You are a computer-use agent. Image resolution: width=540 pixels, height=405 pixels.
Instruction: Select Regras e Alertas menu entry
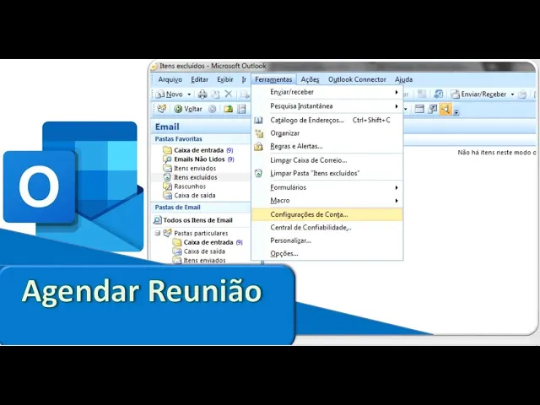pos(327,146)
